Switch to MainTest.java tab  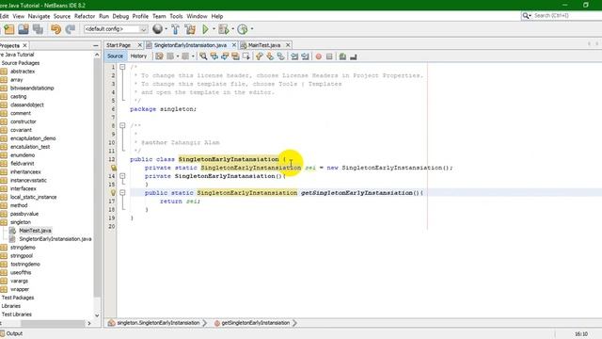[x=264, y=45]
